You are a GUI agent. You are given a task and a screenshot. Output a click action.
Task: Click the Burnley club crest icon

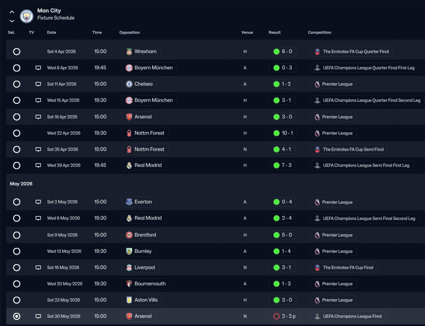tap(129, 251)
